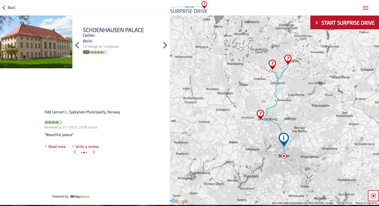This screenshot has height=206, width=379.
Task: Click the tripadvisor logo in Powered by footer
Action: point(80,197)
